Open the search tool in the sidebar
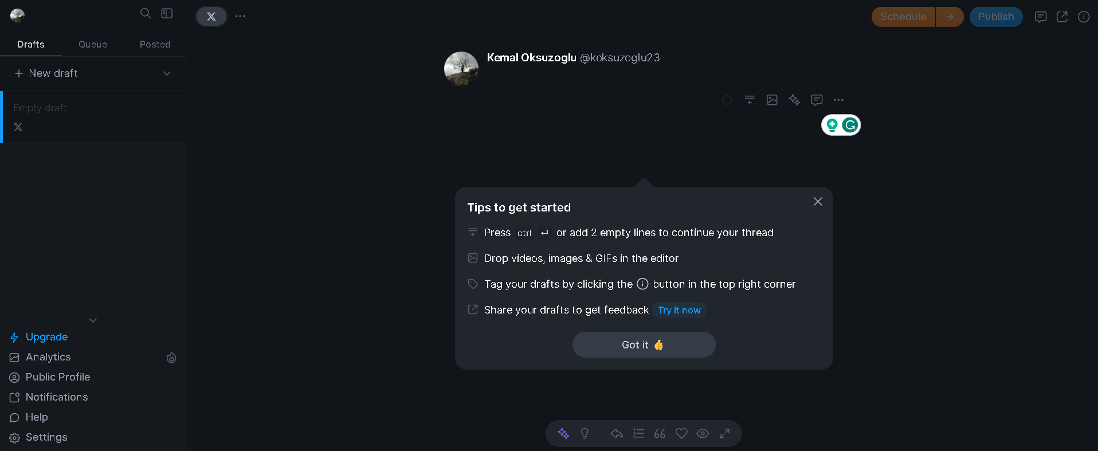The height and width of the screenshot is (451, 1098). pos(146,13)
